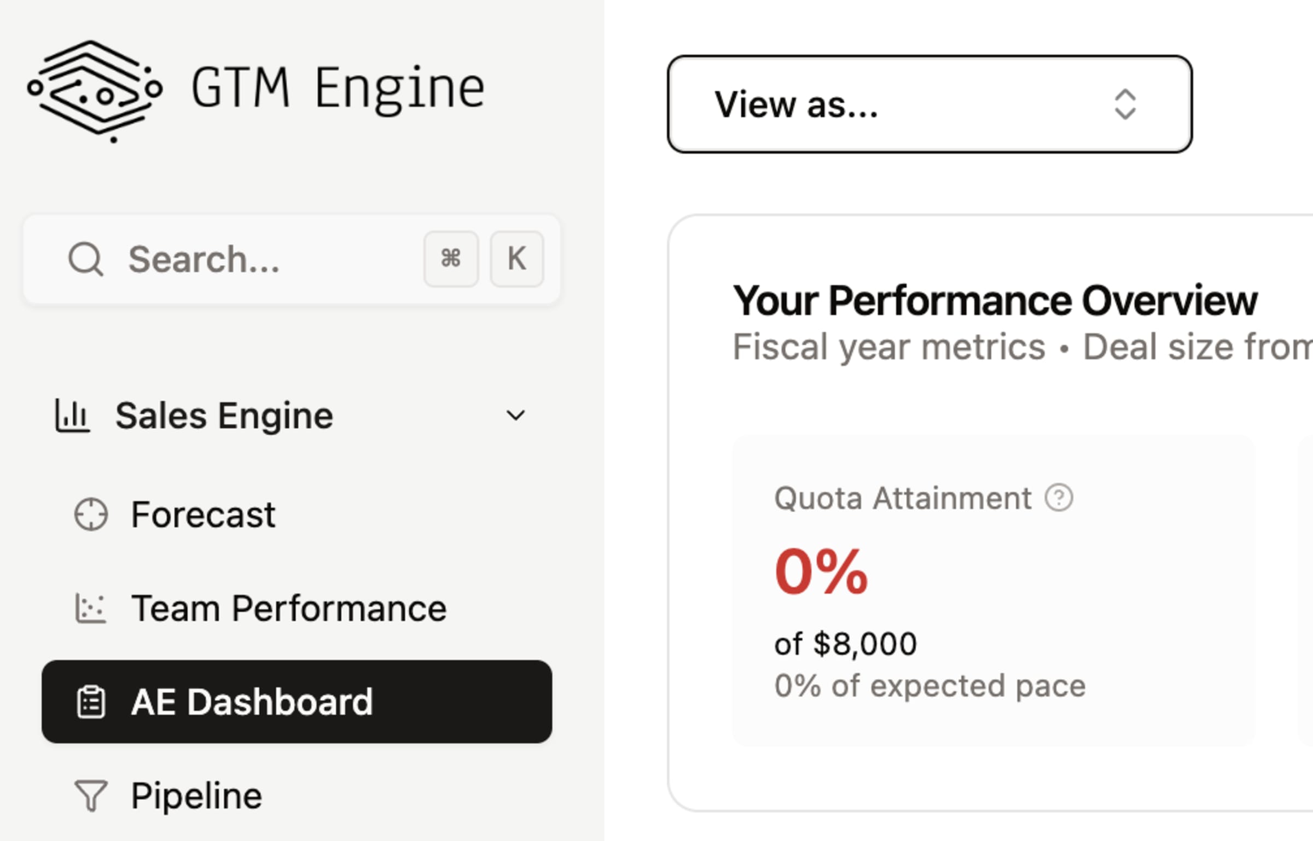The width and height of the screenshot is (1313, 841).
Task: Click the Sales Engine bar chart icon
Action: tap(72, 416)
